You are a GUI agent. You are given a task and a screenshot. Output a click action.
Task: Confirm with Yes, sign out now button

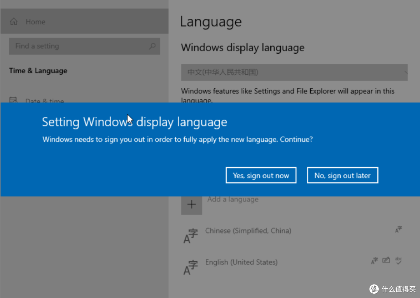click(x=261, y=175)
